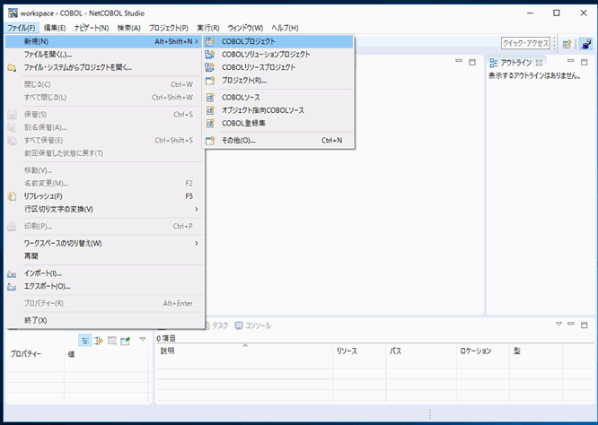Open the 実行(R) menu
This screenshot has height=425, width=598.
point(207,28)
